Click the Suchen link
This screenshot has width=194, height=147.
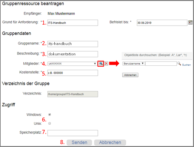click(x=187, y=65)
